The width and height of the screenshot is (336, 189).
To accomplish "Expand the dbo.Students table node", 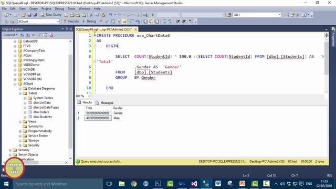I will tap(25, 117).
